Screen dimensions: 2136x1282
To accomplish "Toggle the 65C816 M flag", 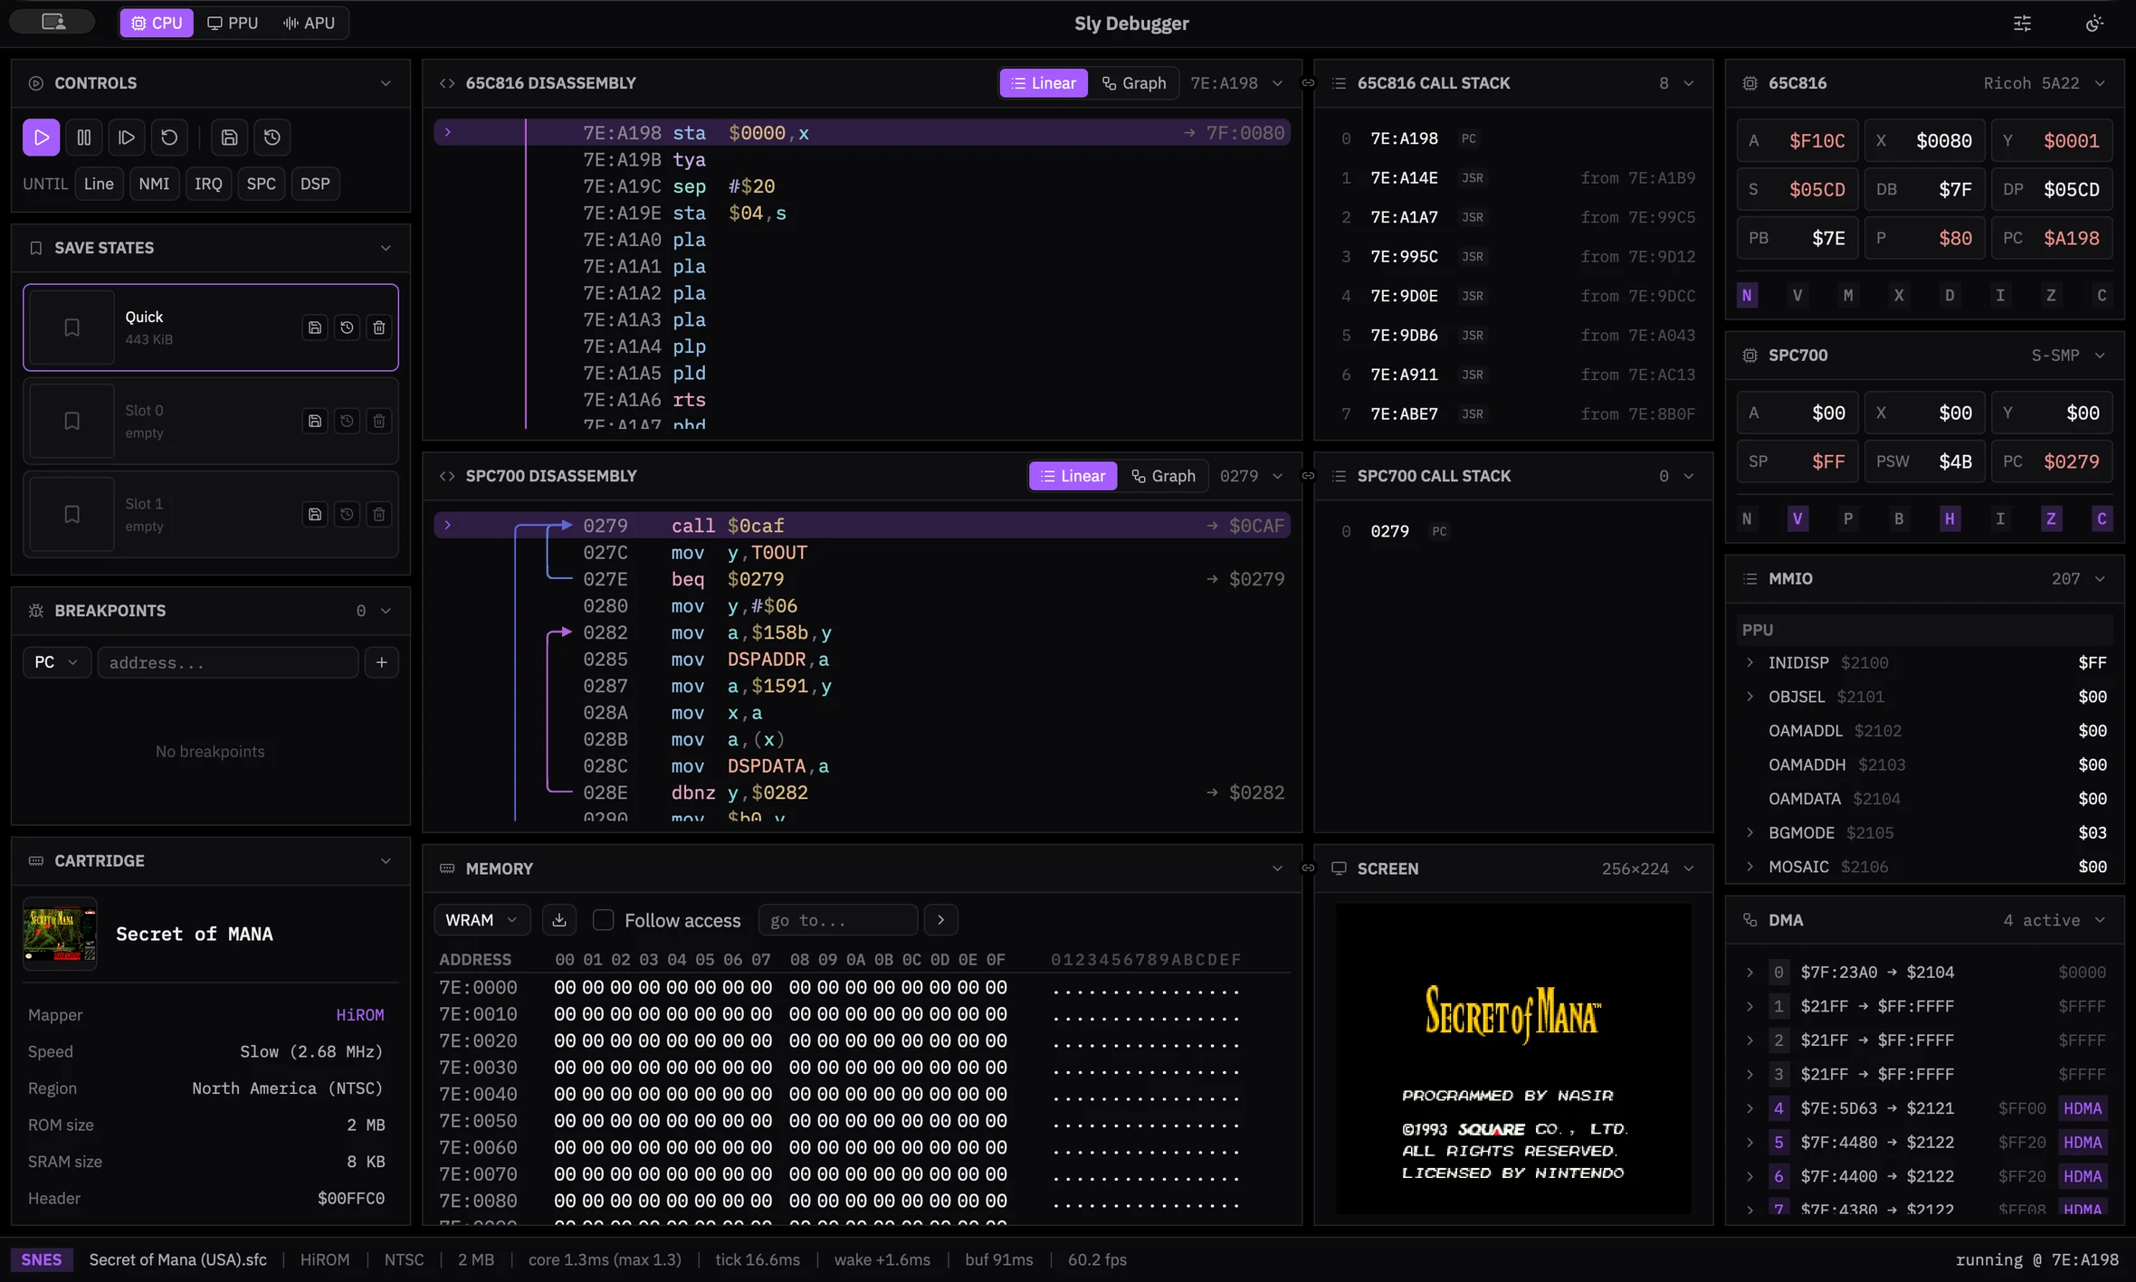I will pyautogui.click(x=1848, y=296).
